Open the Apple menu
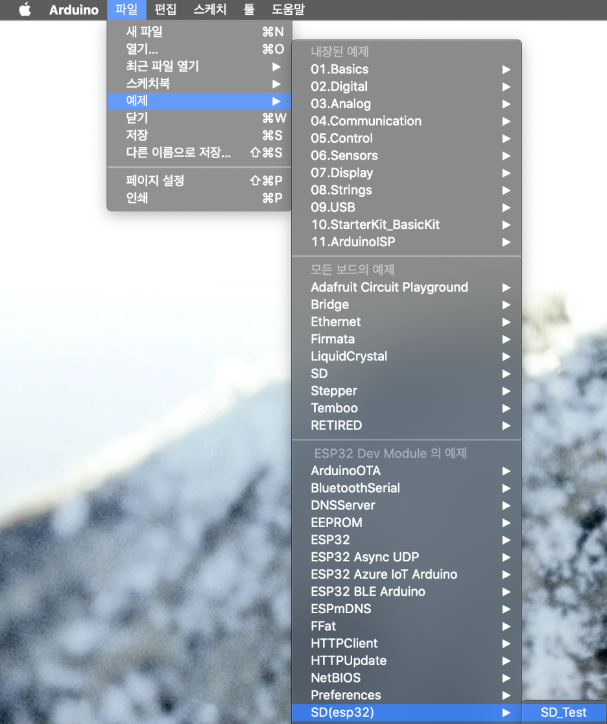This screenshot has width=607, height=724. 25,10
